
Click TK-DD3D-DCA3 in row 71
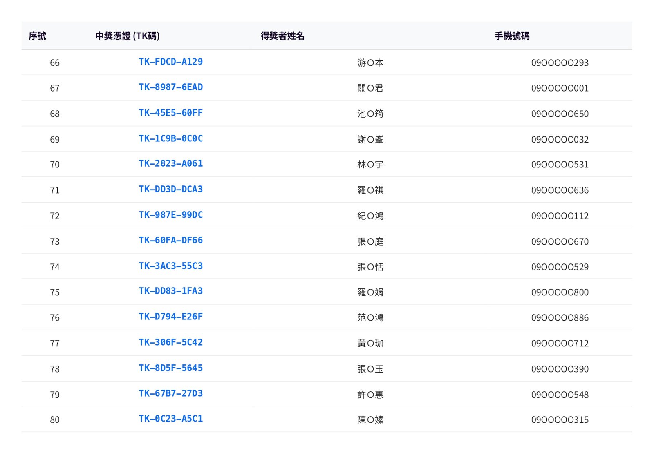tap(170, 189)
